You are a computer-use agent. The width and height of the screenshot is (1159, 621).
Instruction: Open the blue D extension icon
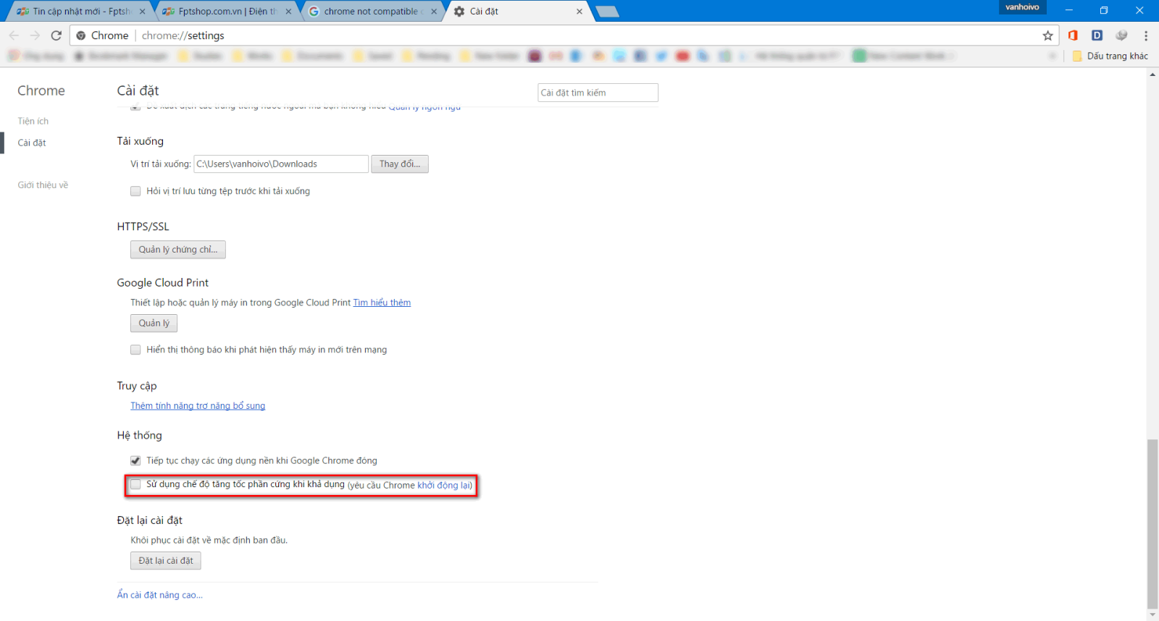pos(1097,35)
